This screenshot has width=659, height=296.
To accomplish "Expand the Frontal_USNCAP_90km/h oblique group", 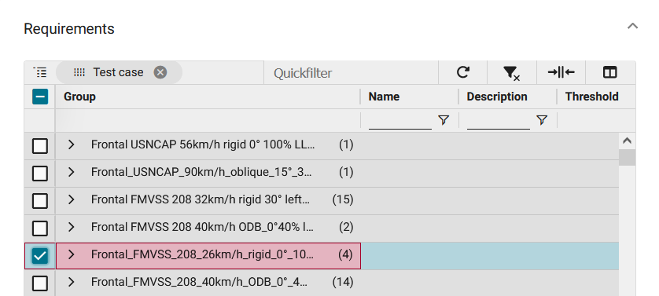I will 71,172.
